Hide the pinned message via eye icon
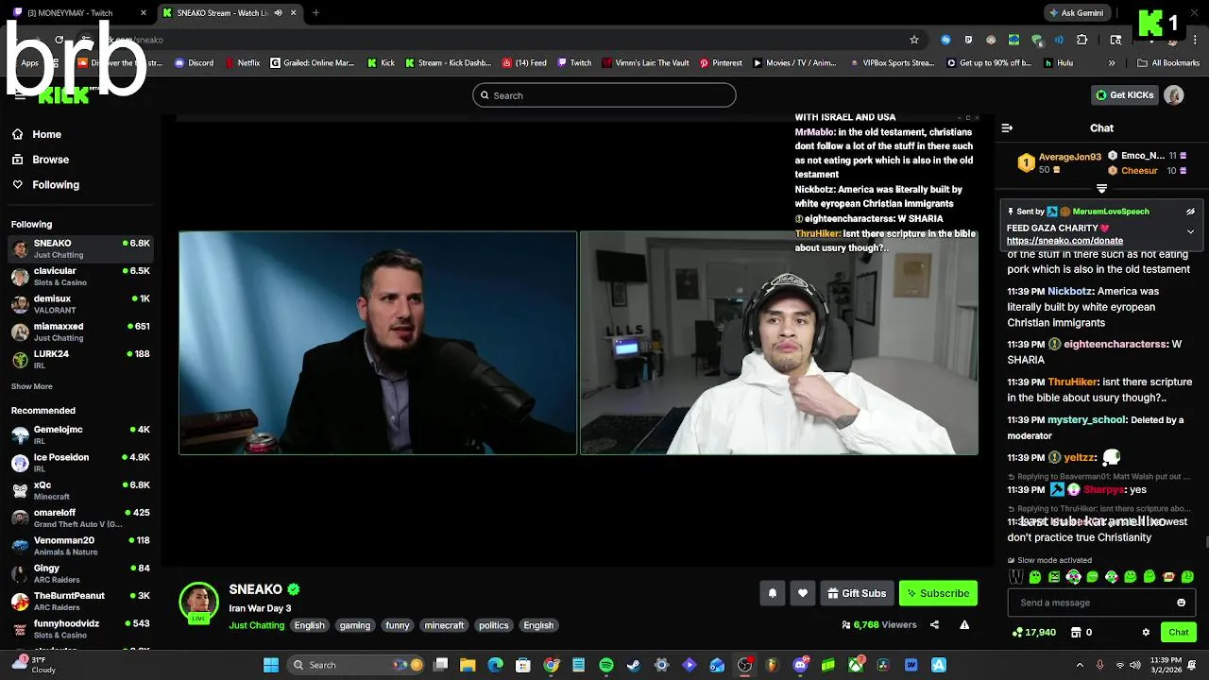Viewport: 1209px width, 680px height. pos(1190,212)
